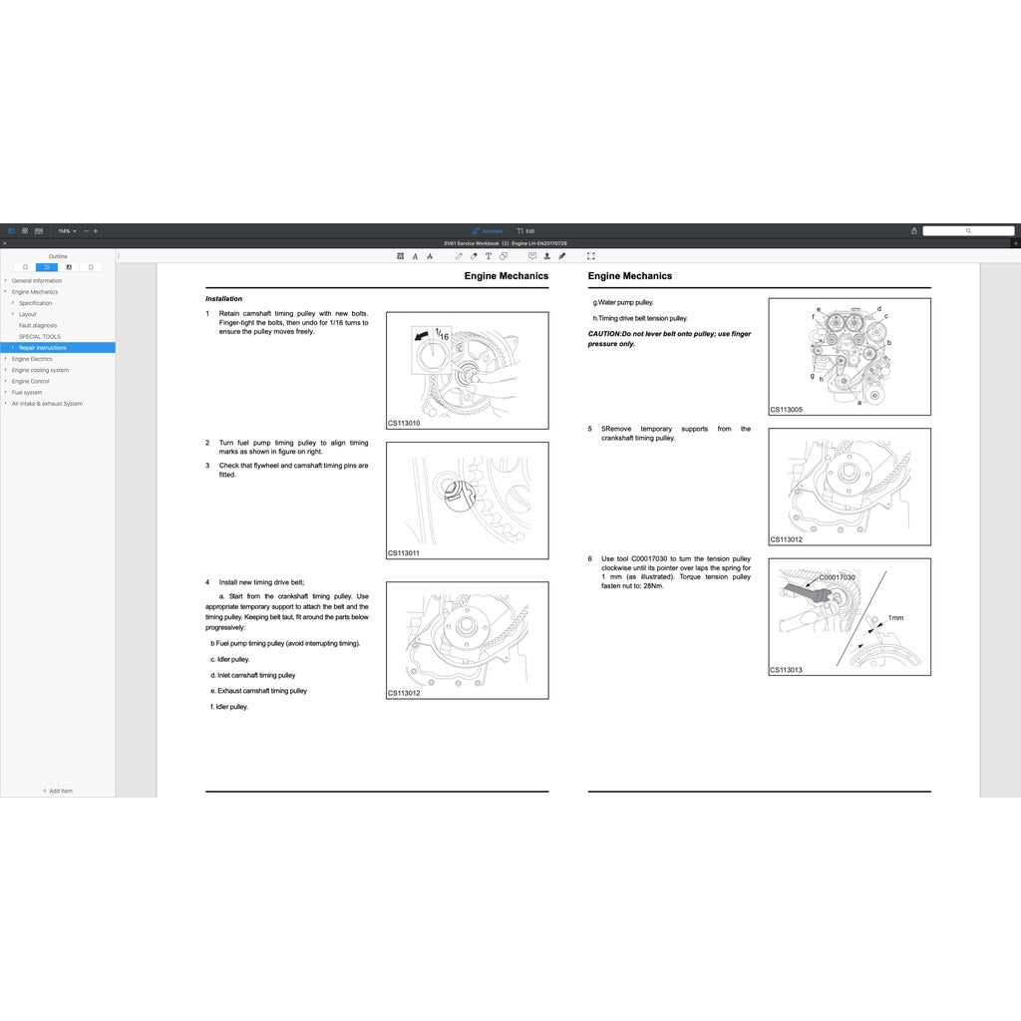
Task: Open the 114% zoom level dropdown
Action: pos(65,230)
